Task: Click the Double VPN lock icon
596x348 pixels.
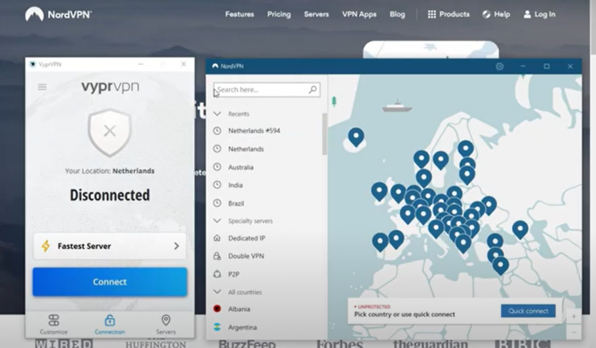Action: click(217, 256)
